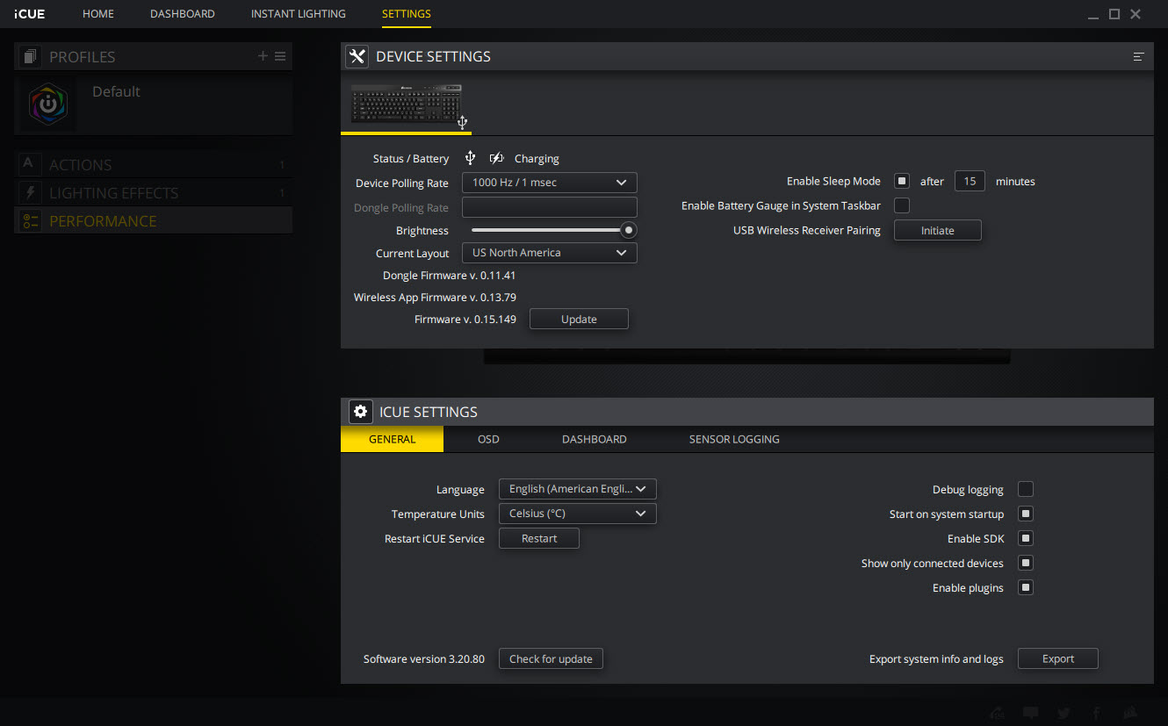Image resolution: width=1168 pixels, height=726 pixels.
Task: Click Initiate for USB receiver pairing
Action: (x=938, y=230)
